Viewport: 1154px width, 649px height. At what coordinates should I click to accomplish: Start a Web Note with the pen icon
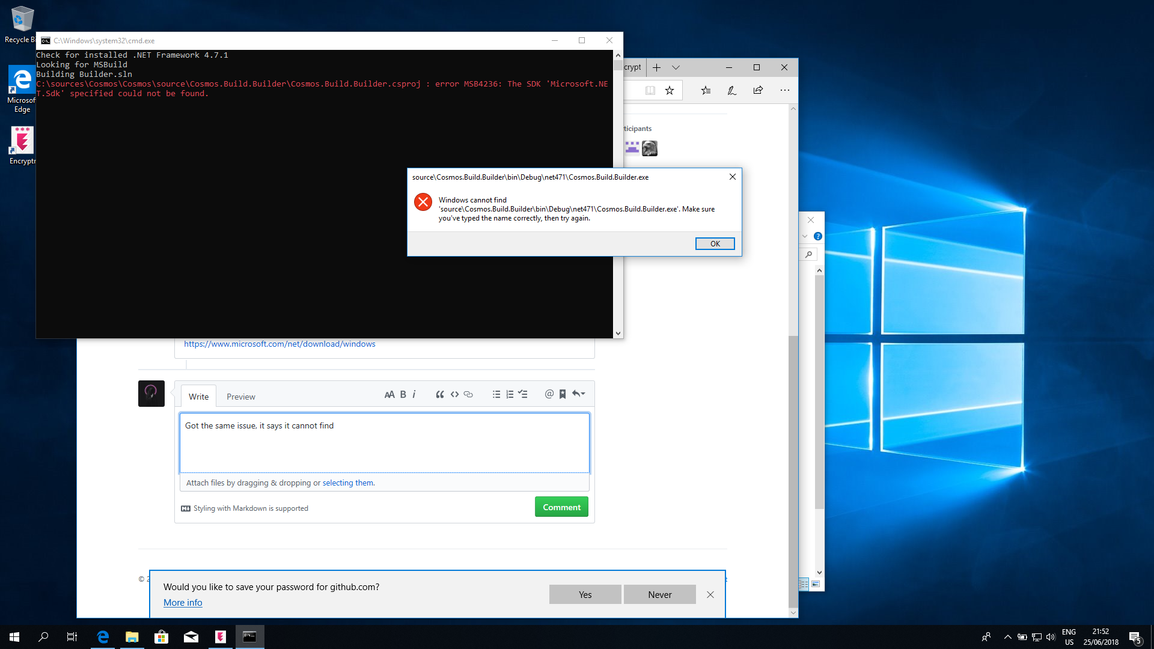pos(732,90)
